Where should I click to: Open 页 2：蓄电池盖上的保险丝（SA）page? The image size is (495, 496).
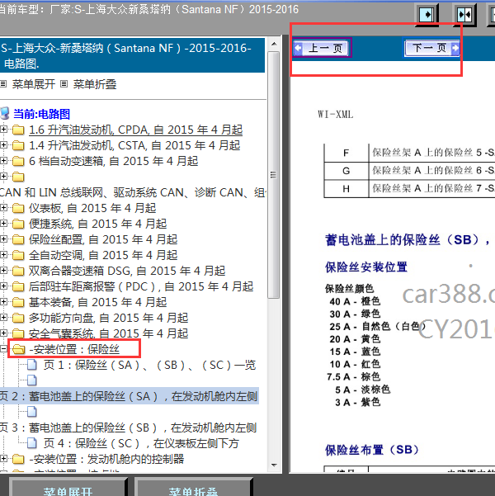click(x=129, y=396)
